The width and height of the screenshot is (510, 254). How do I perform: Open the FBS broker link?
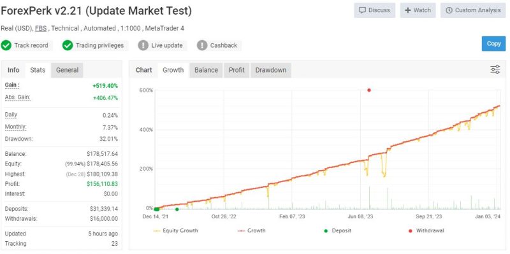(41, 28)
